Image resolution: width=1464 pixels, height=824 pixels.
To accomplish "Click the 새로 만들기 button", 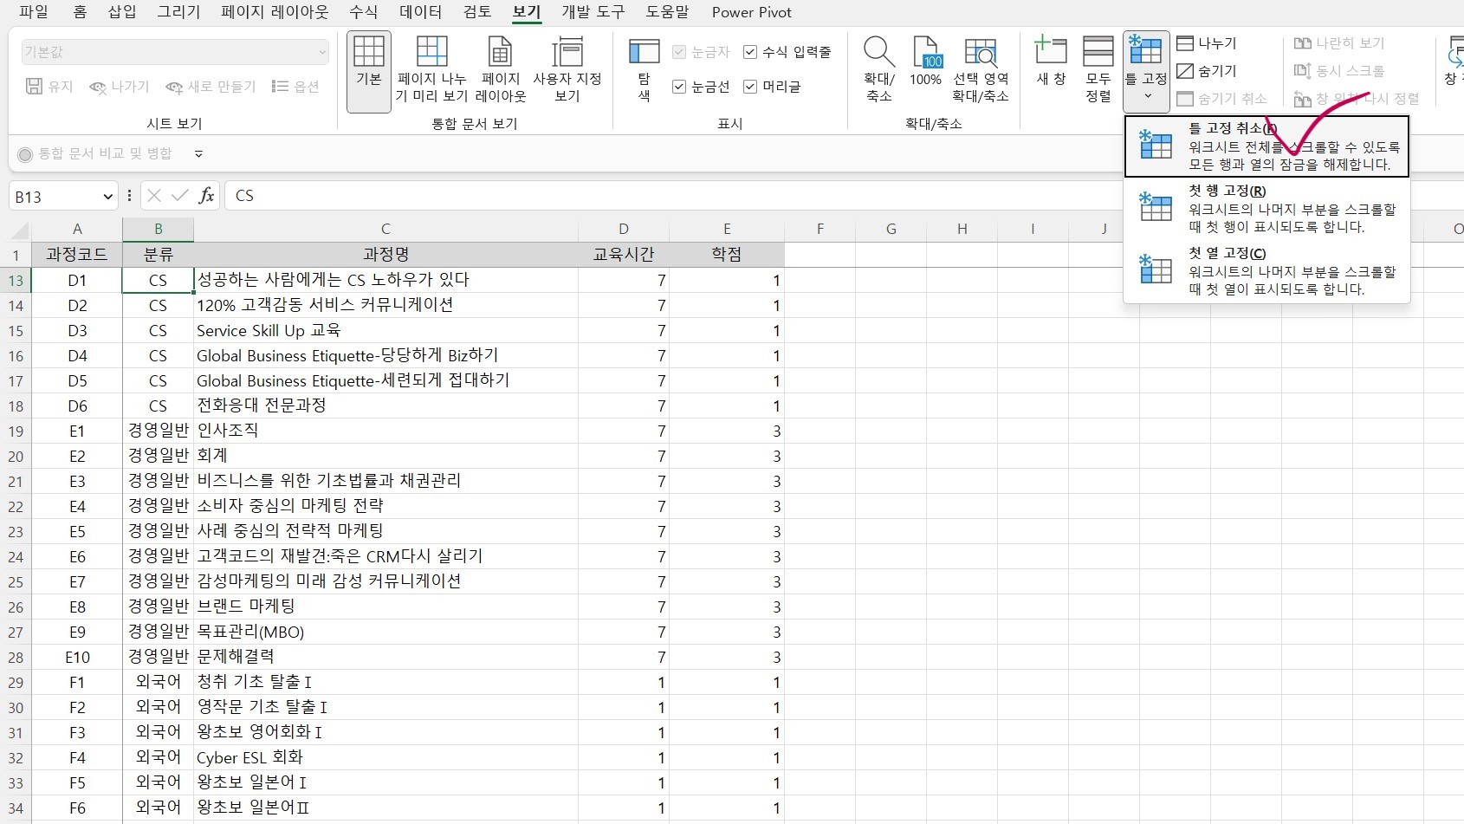I will click(209, 87).
